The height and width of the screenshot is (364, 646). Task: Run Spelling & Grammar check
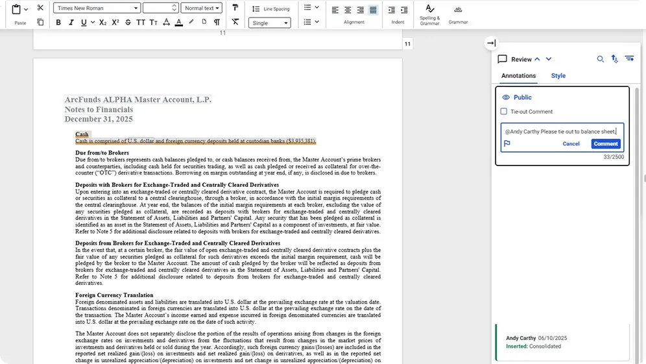pyautogui.click(x=430, y=14)
